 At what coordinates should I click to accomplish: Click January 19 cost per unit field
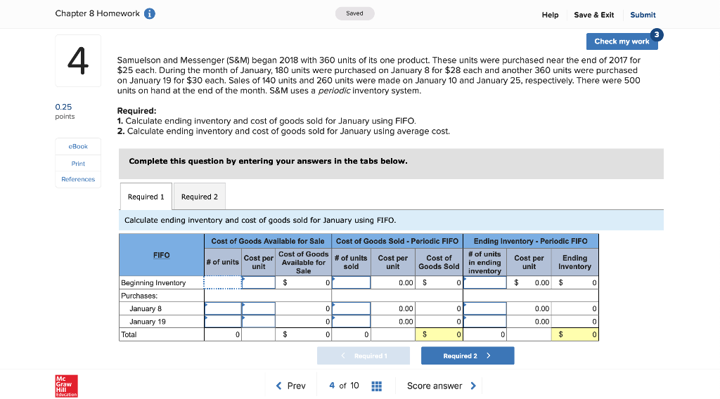click(259, 321)
